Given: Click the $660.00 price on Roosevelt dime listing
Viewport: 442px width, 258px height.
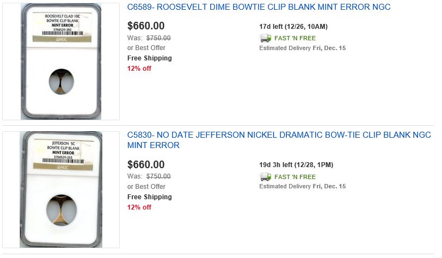Looking at the screenshot, I should (146, 26).
